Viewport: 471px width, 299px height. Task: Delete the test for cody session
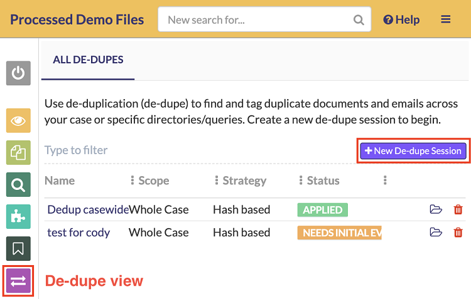pos(458,233)
